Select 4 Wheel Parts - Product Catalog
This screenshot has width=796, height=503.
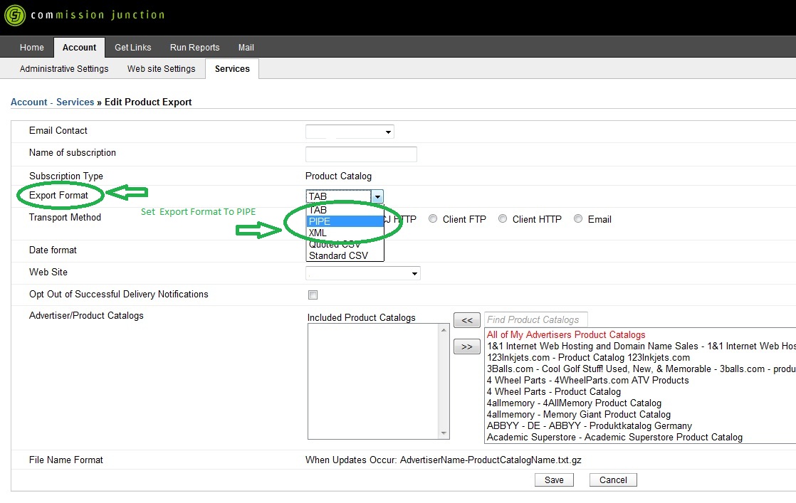coord(554,391)
